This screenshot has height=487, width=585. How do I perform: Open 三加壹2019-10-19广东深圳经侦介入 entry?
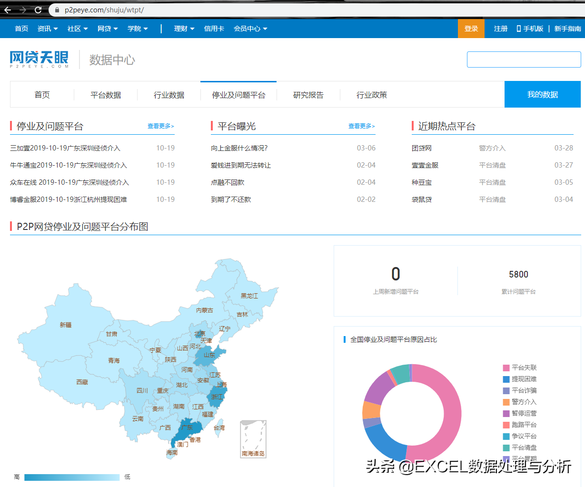coord(65,148)
